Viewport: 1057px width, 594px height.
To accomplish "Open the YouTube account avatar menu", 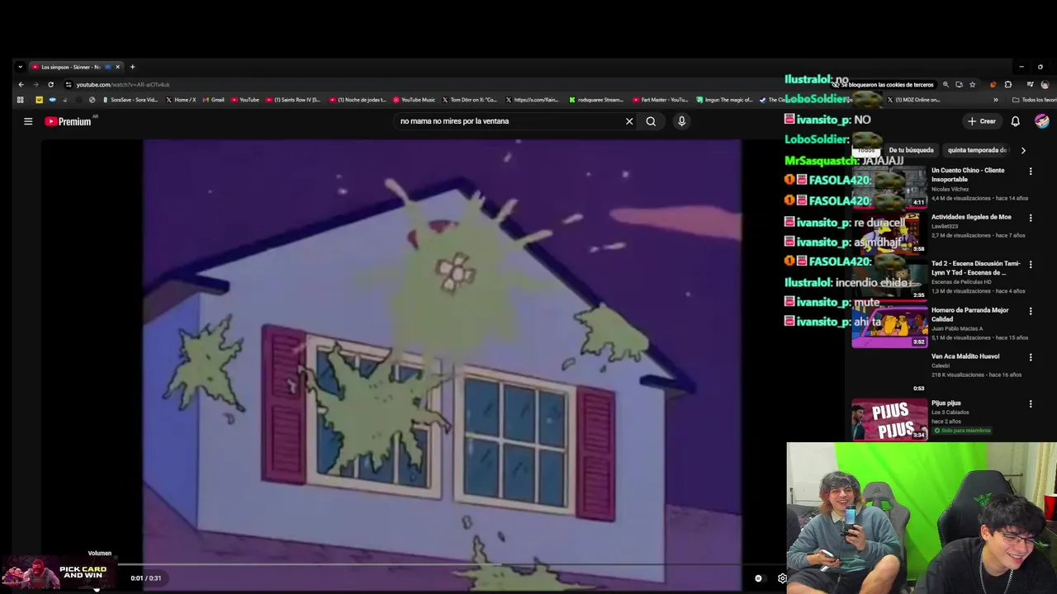I will [x=1042, y=121].
